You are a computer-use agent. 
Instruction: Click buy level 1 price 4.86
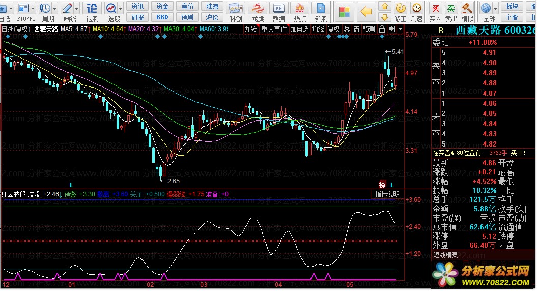pyautogui.click(x=489, y=103)
